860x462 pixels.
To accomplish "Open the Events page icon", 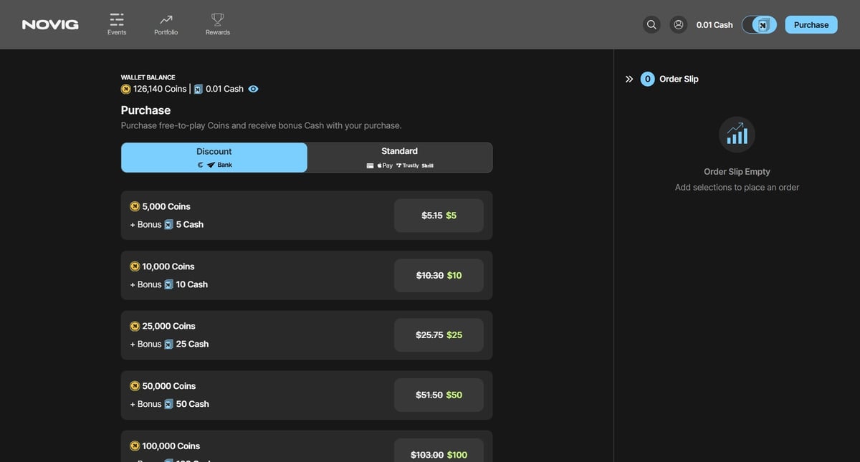I will point(117,19).
